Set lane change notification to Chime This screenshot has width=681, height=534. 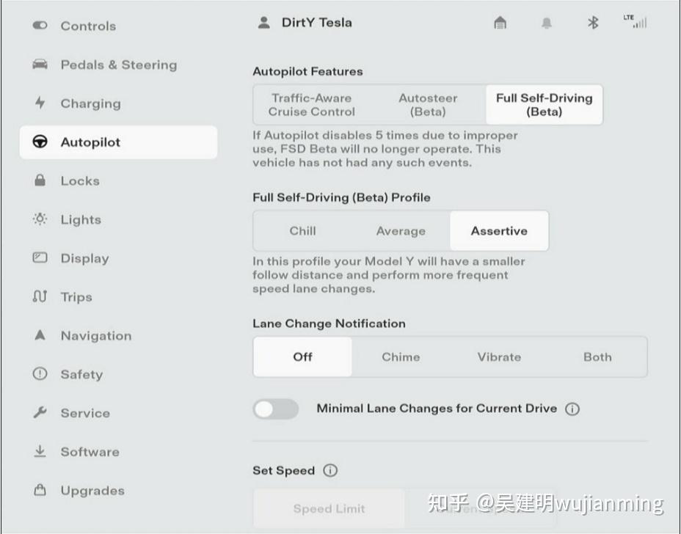click(401, 357)
